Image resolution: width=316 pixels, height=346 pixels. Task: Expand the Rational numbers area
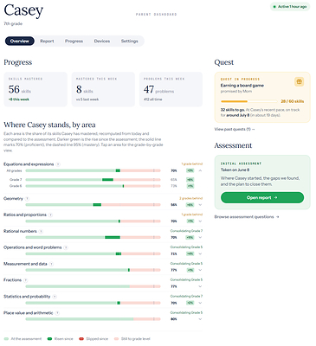click(x=200, y=238)
